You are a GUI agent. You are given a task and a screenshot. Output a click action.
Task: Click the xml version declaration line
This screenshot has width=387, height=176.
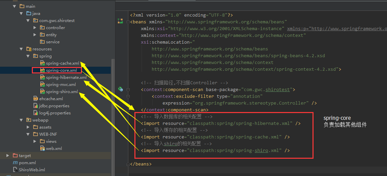click(181, 15)
